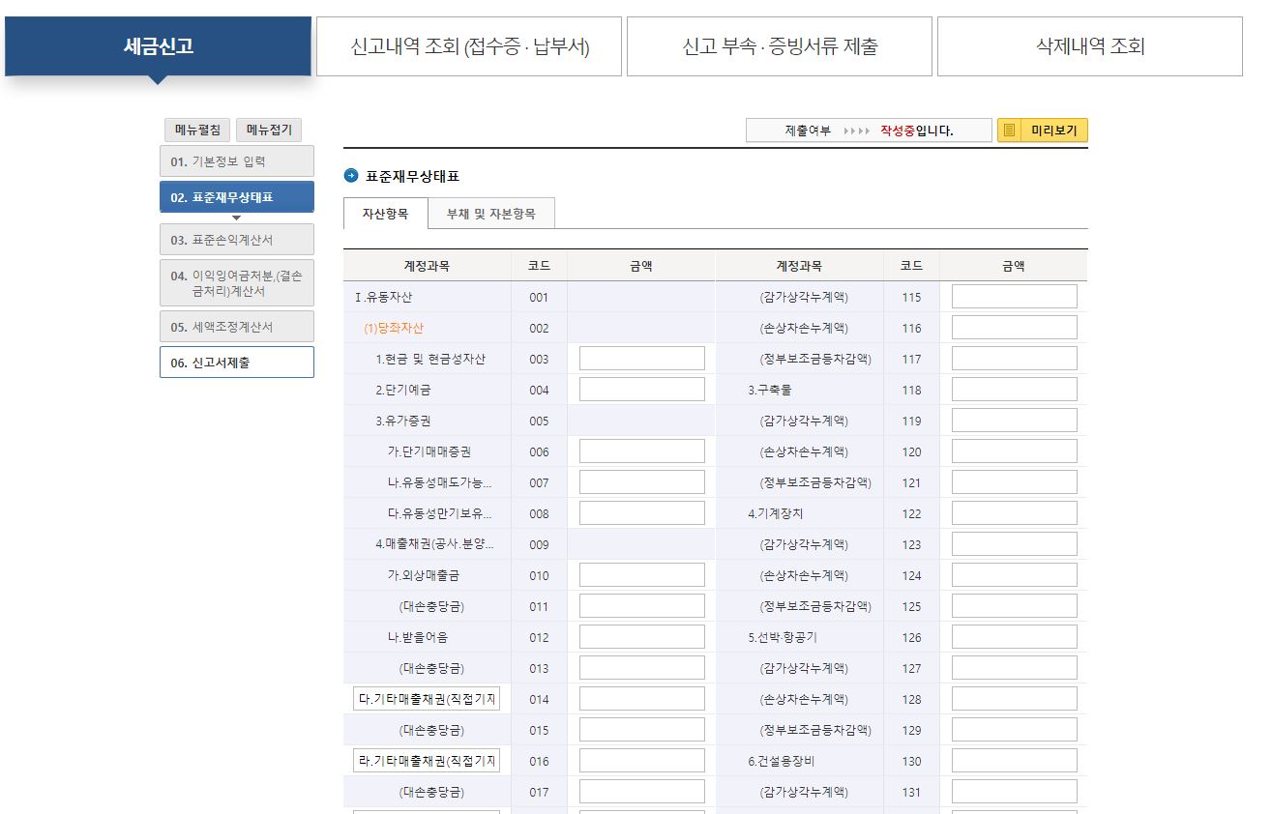1272x814 pixels.
Task: Click account name field 다.기타매출채권 code 014
Action: click(x=427, y=699)
